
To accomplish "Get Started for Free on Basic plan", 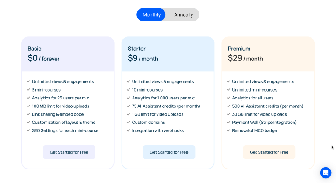I will (x=69, y=152).
